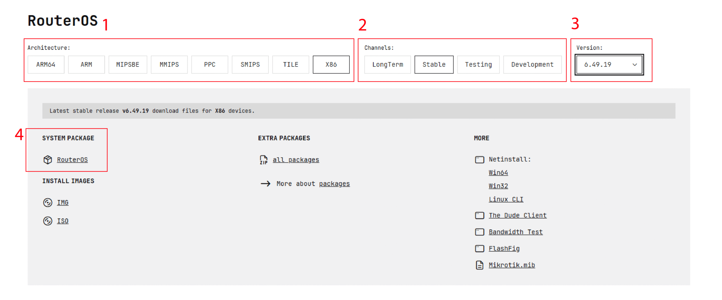Click the ZIP file icon

pyautogui.click(x=263, y=160)
